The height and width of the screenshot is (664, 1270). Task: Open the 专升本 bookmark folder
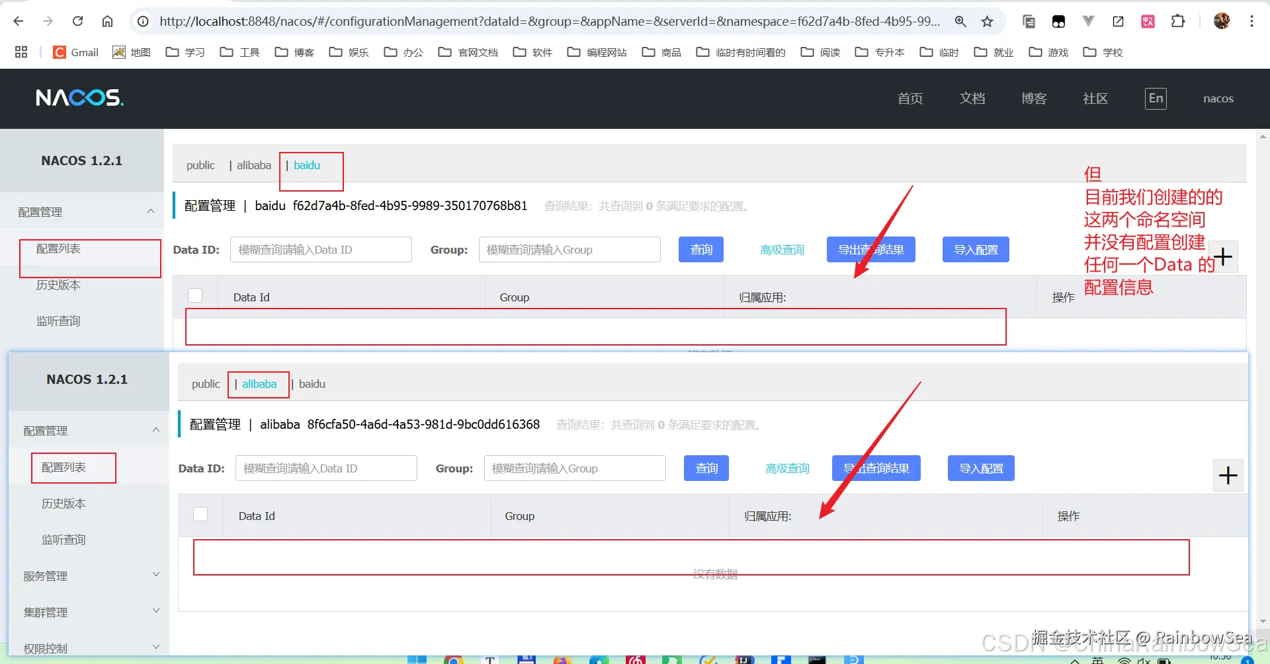(880, 52)
